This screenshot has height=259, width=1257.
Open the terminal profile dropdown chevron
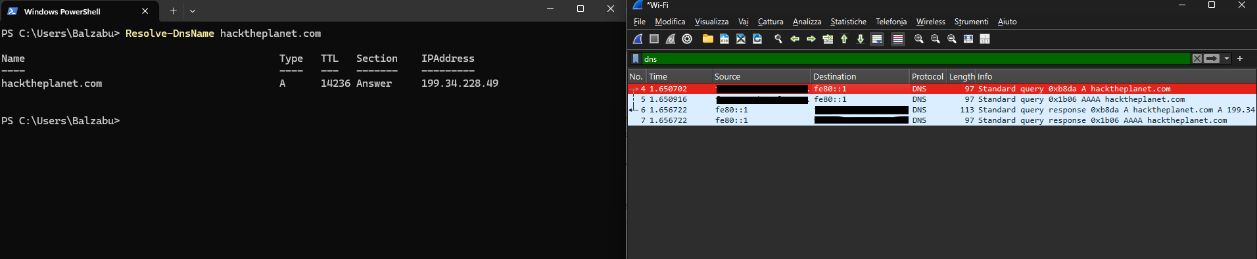coord(193,11)
